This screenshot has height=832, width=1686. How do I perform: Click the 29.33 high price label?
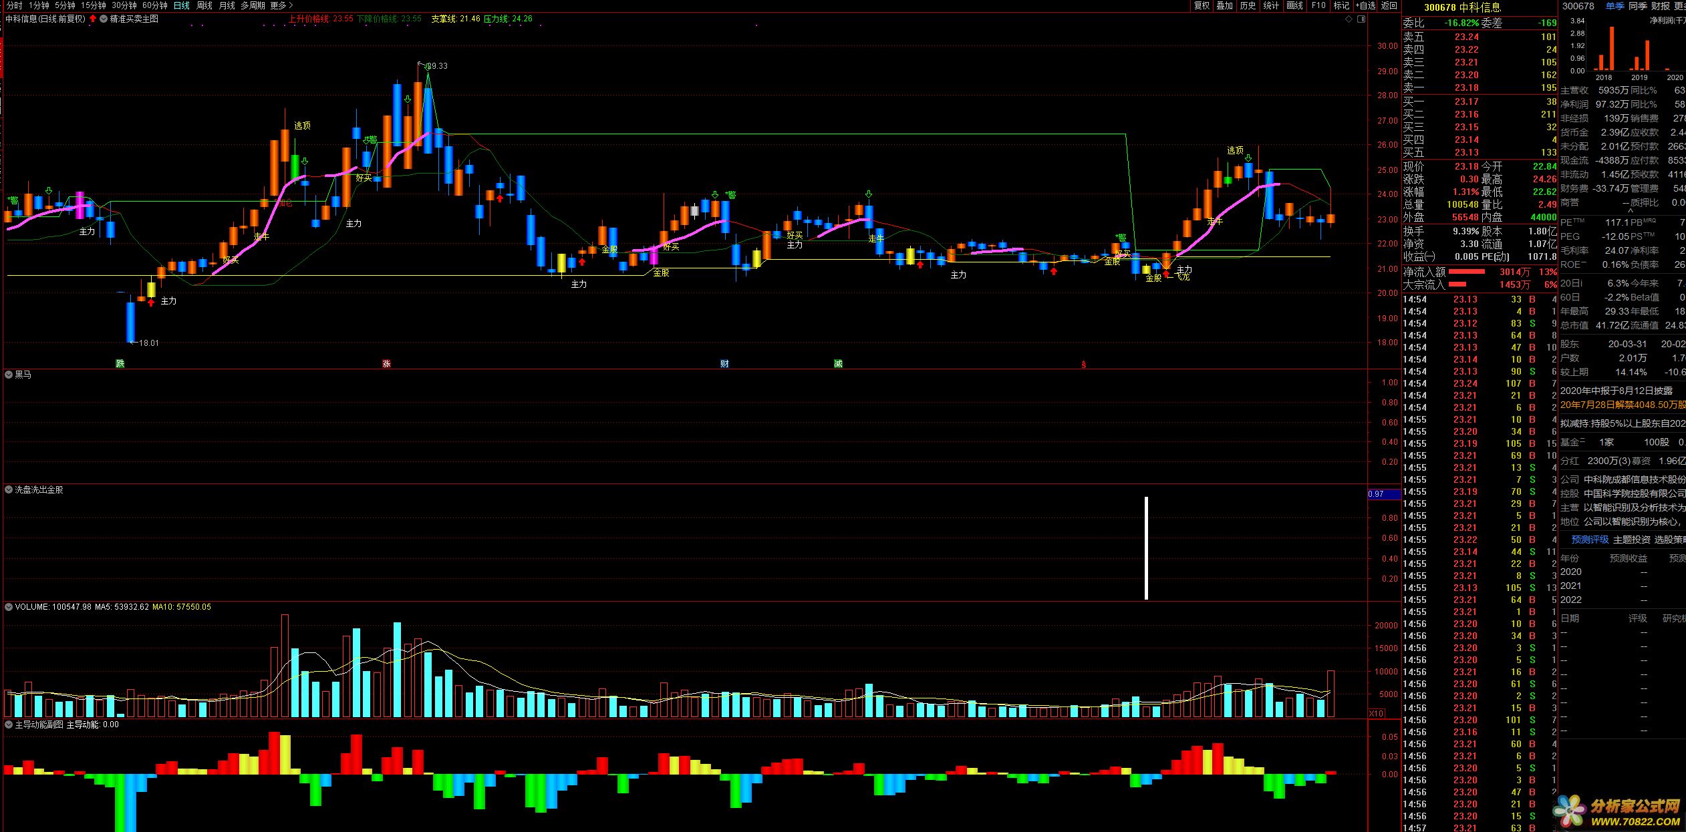coord(438,66)
